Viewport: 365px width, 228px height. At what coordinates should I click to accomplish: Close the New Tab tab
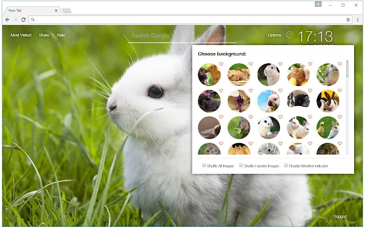pyautogui.click(x=56, y=10)
